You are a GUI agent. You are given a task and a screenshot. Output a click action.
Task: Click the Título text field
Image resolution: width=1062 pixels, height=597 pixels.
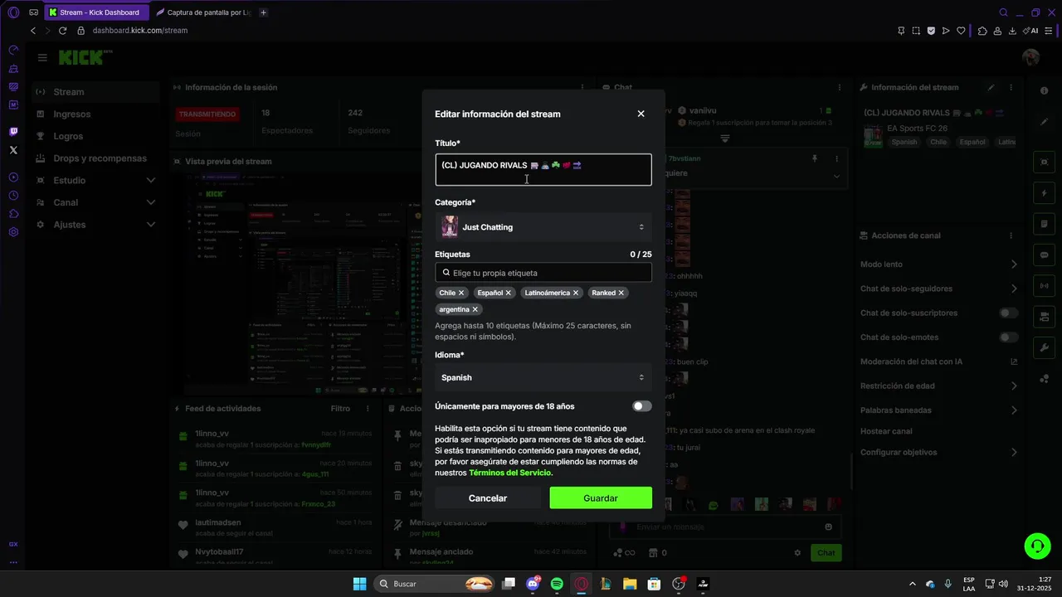(543, 170)
